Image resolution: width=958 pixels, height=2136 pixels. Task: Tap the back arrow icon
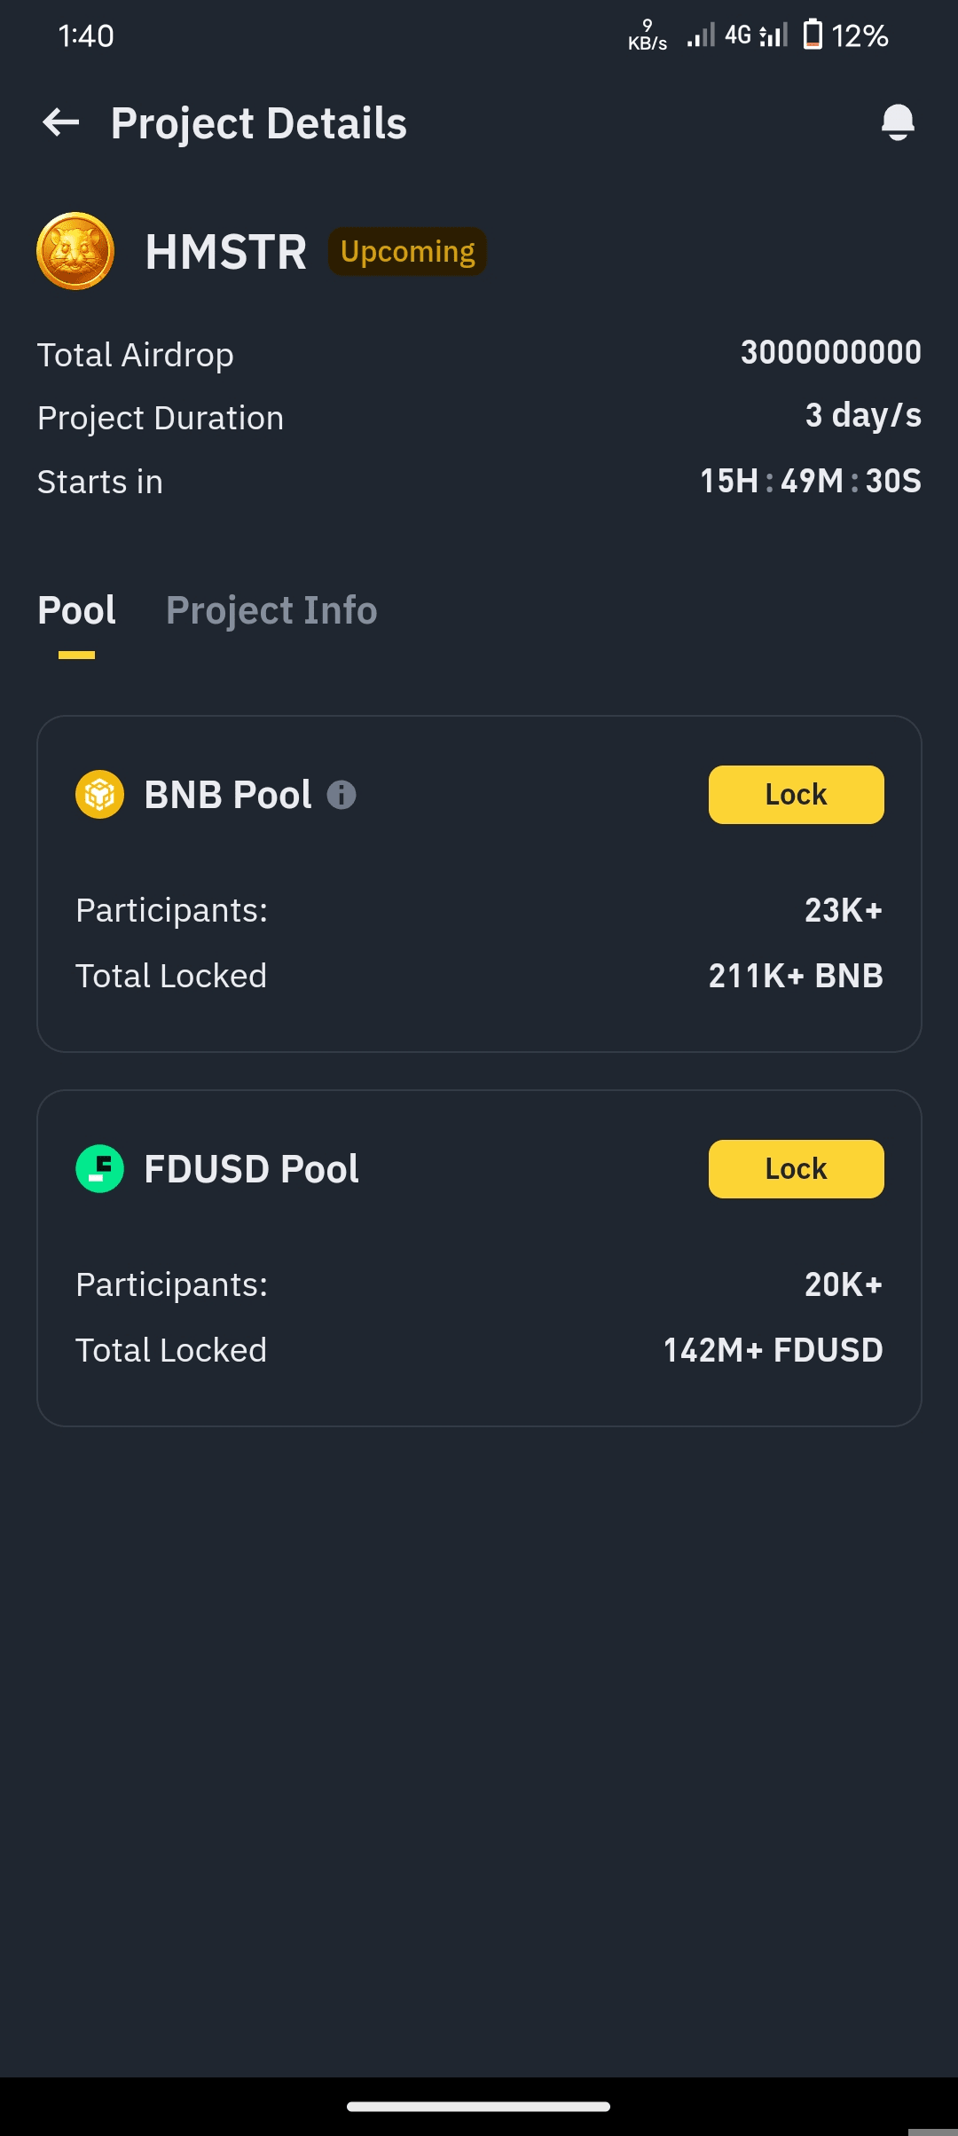click(x=61, y=122)
